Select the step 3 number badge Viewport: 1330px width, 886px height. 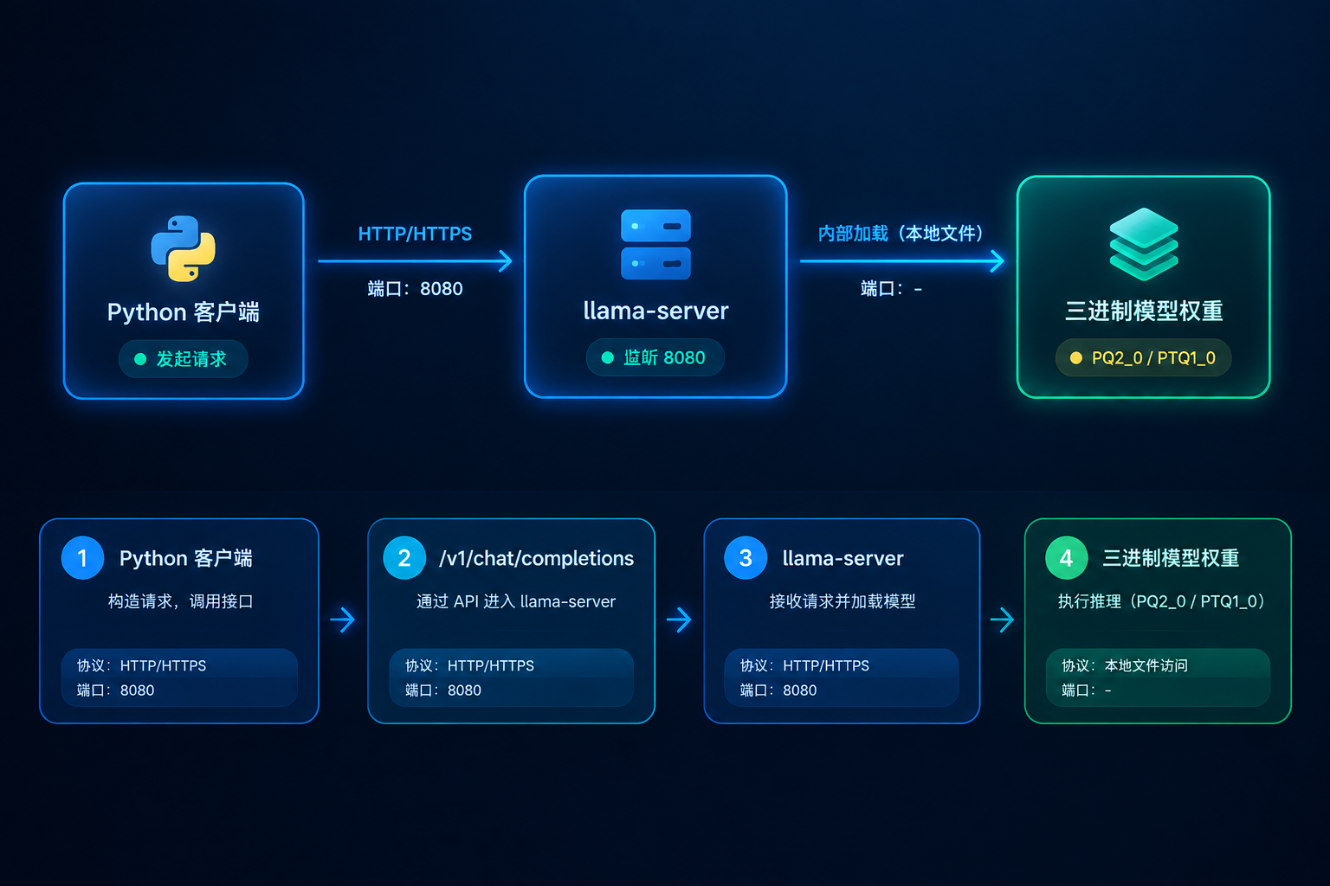746,558
